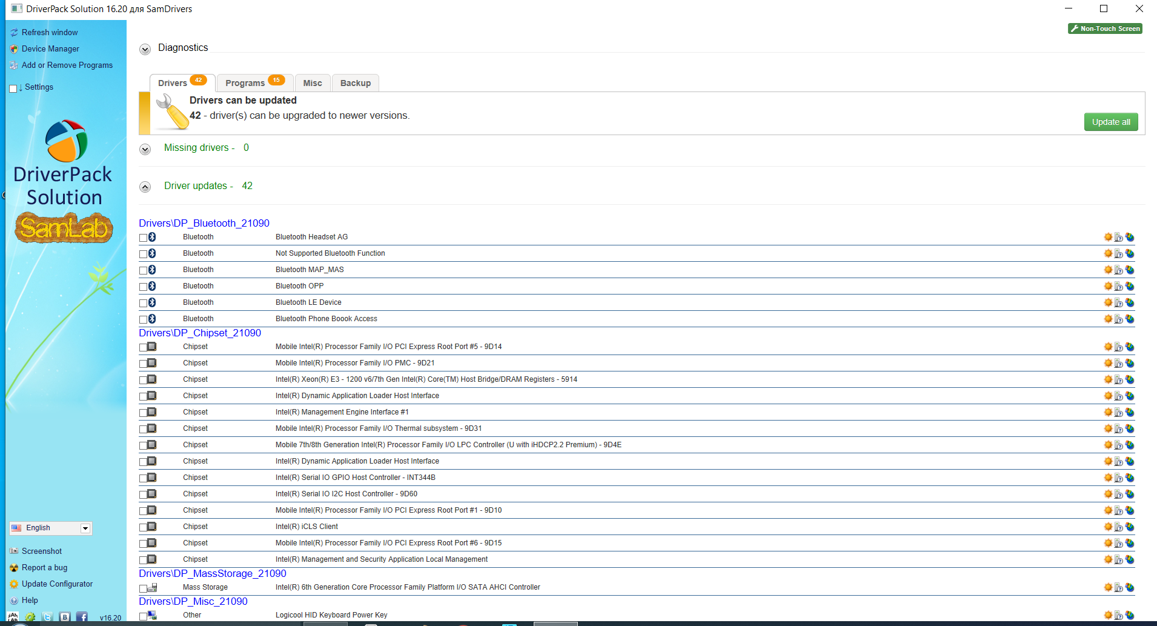Viewport: 1157px width, 626px height.
Task: Tick checkbox for PCI Express Root Port #5 - 9D14
Action: click(144, 347)
